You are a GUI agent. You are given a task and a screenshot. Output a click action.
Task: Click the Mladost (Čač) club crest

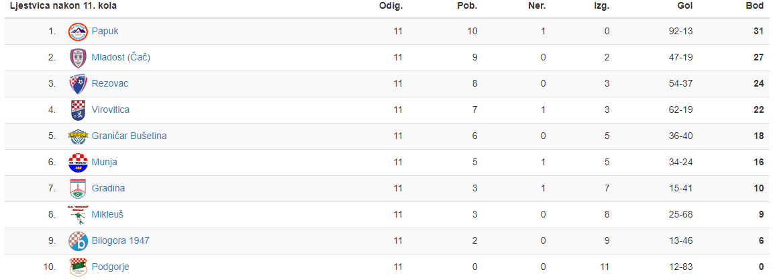[x=78, y=57]
